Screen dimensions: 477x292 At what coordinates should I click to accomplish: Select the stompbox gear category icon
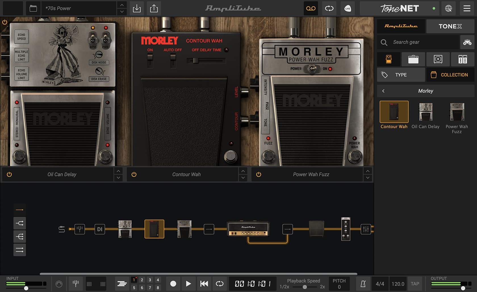coord(388,59)
